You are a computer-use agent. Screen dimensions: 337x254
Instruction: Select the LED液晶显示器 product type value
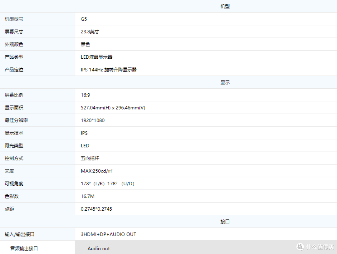96,57
